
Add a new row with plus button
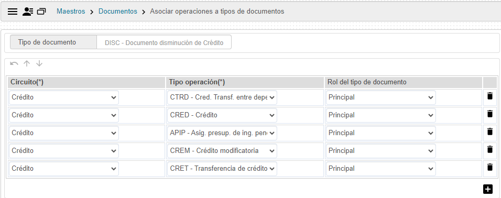[487, 189]
